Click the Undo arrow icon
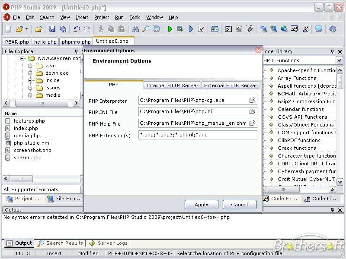346x259 pixels. [x=77, y=29]
